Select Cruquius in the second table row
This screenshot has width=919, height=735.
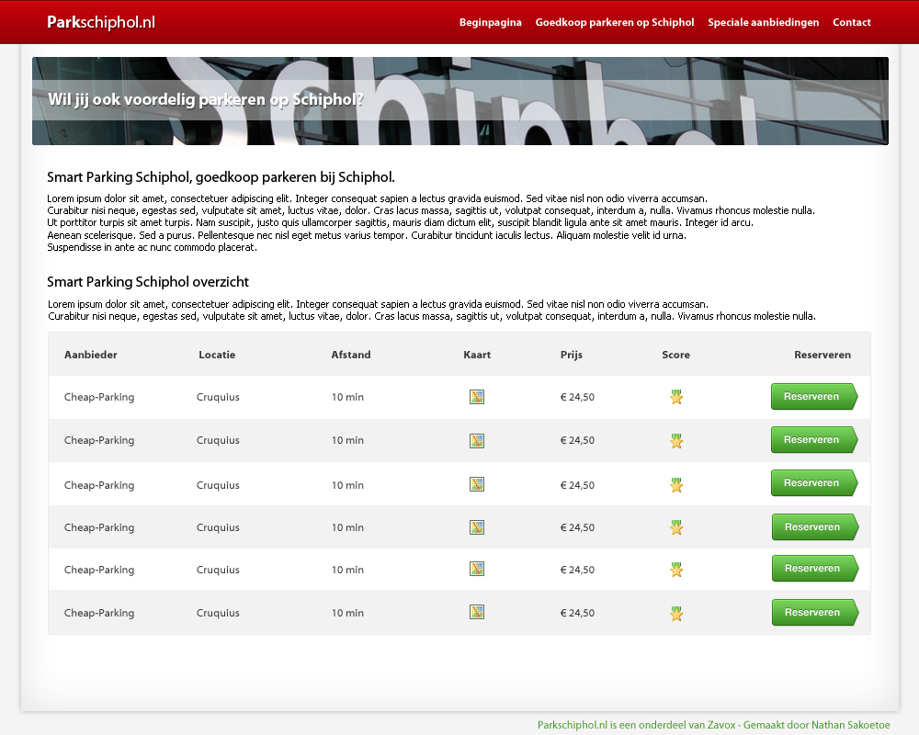click(218, 440)
